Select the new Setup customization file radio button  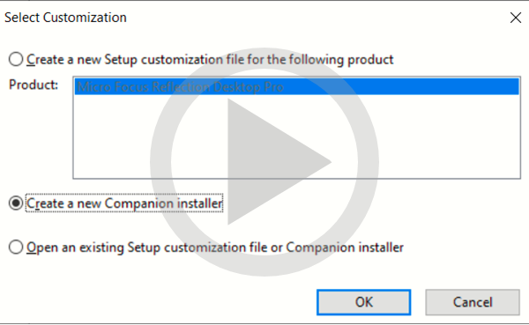[16, 59]
